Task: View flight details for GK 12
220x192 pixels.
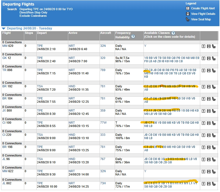Action: tap(209, 58)
